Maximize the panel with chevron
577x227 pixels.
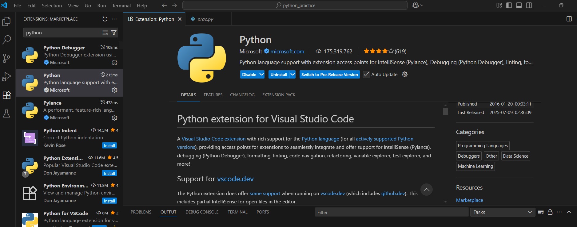pos(569,212)
